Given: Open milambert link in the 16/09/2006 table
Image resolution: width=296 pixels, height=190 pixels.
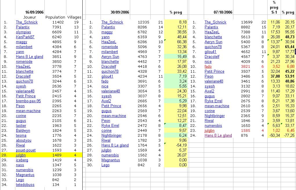Looking at the screenshot, I should pos(24,47).
